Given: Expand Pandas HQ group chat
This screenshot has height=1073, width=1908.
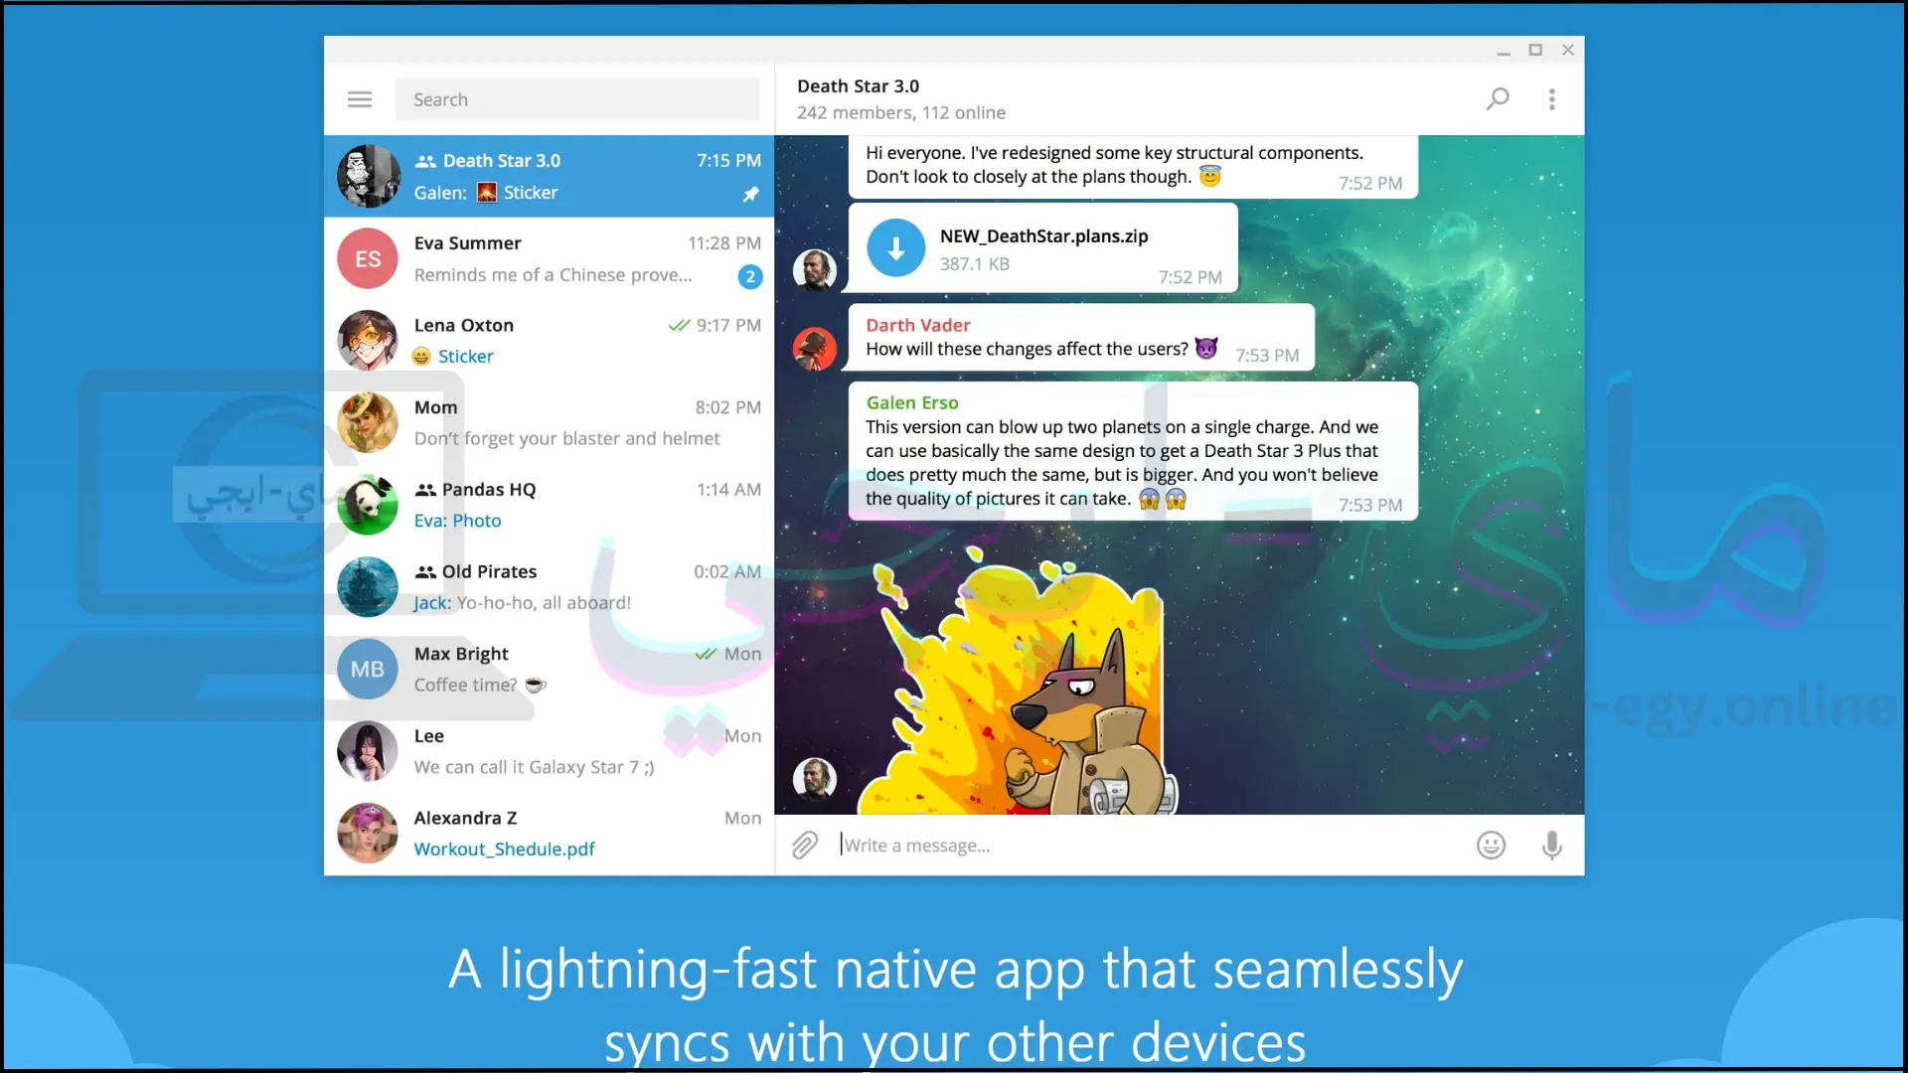Looking at the screenshot, I should 548,505.
